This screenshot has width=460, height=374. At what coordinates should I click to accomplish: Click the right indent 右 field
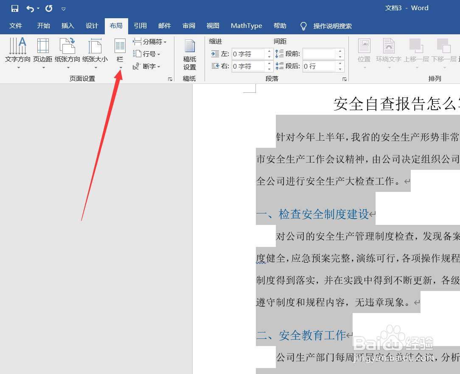pyautogui.click(x=248, y=66)
